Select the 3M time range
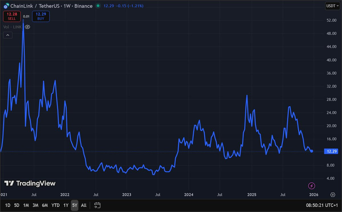 click(35, 205)
